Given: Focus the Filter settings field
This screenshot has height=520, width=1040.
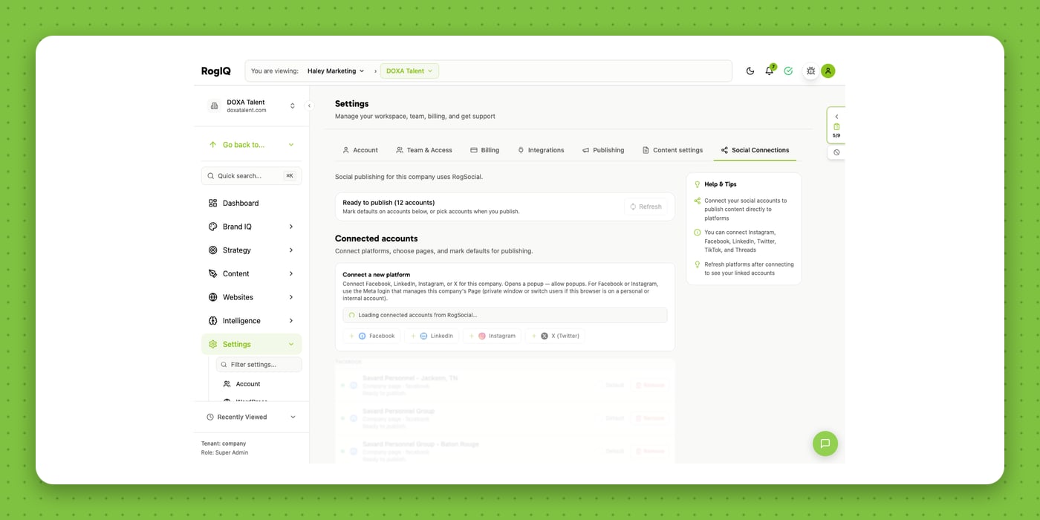Looking at the screenshot, I should [x=259, y=365].
